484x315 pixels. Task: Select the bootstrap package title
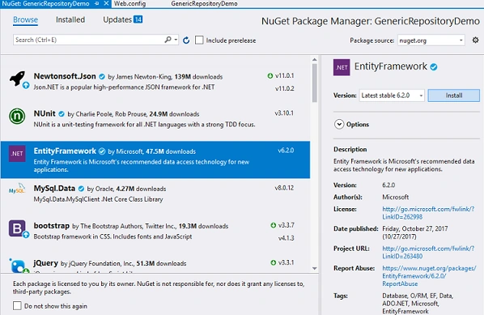click(x=51, y=226)
